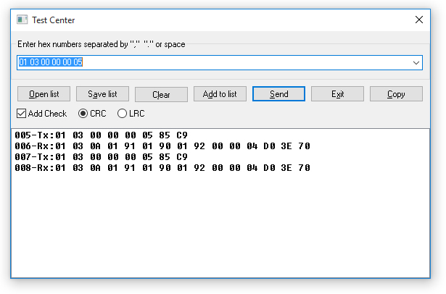
Task: Add the current command to the list
Action: [220, 94]
